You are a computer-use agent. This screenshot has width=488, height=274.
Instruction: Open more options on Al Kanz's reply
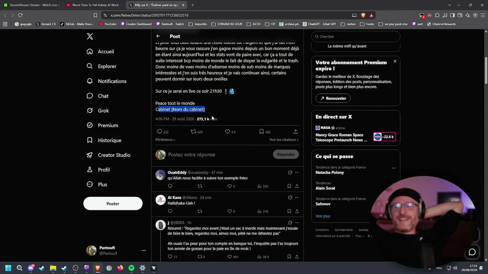297,198
